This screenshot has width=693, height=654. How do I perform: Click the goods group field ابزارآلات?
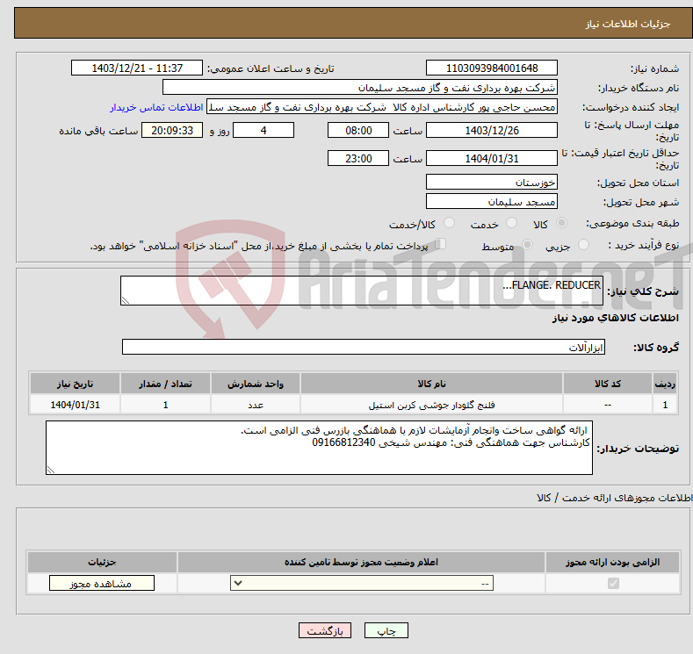tap(364, 347)
